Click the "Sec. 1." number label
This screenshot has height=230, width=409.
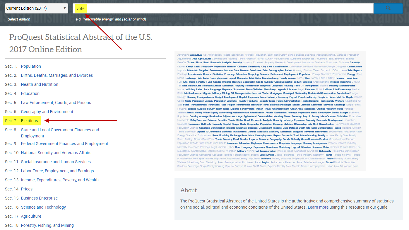[11, 66]
